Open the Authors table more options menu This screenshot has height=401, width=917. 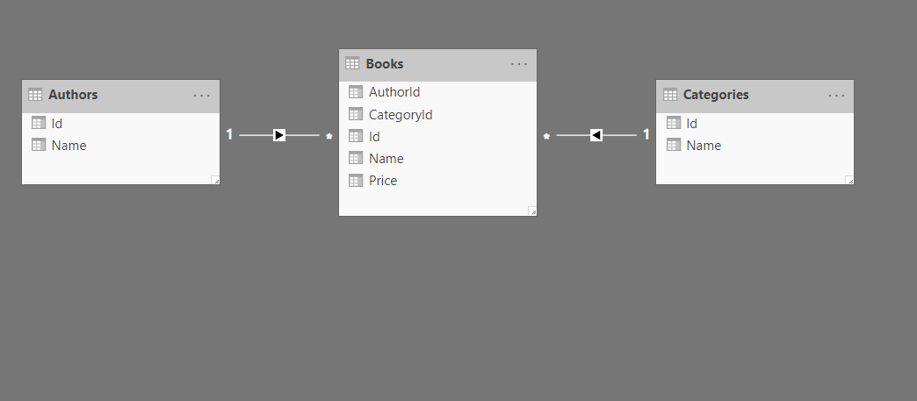202,95
